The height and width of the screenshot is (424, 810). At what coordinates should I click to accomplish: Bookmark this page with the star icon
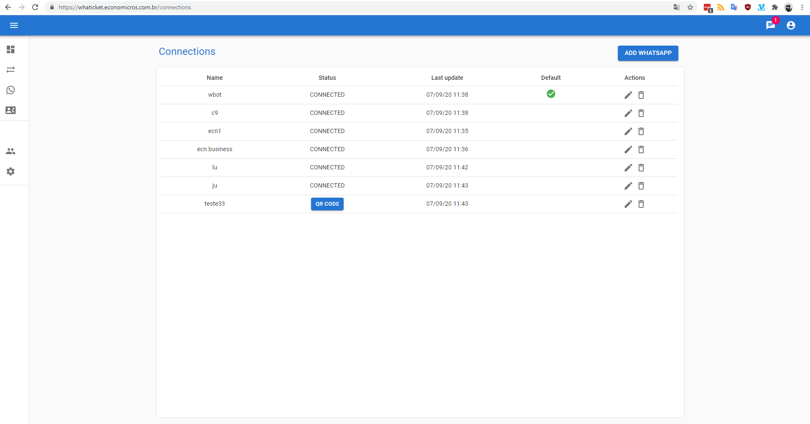click(690, 7)
